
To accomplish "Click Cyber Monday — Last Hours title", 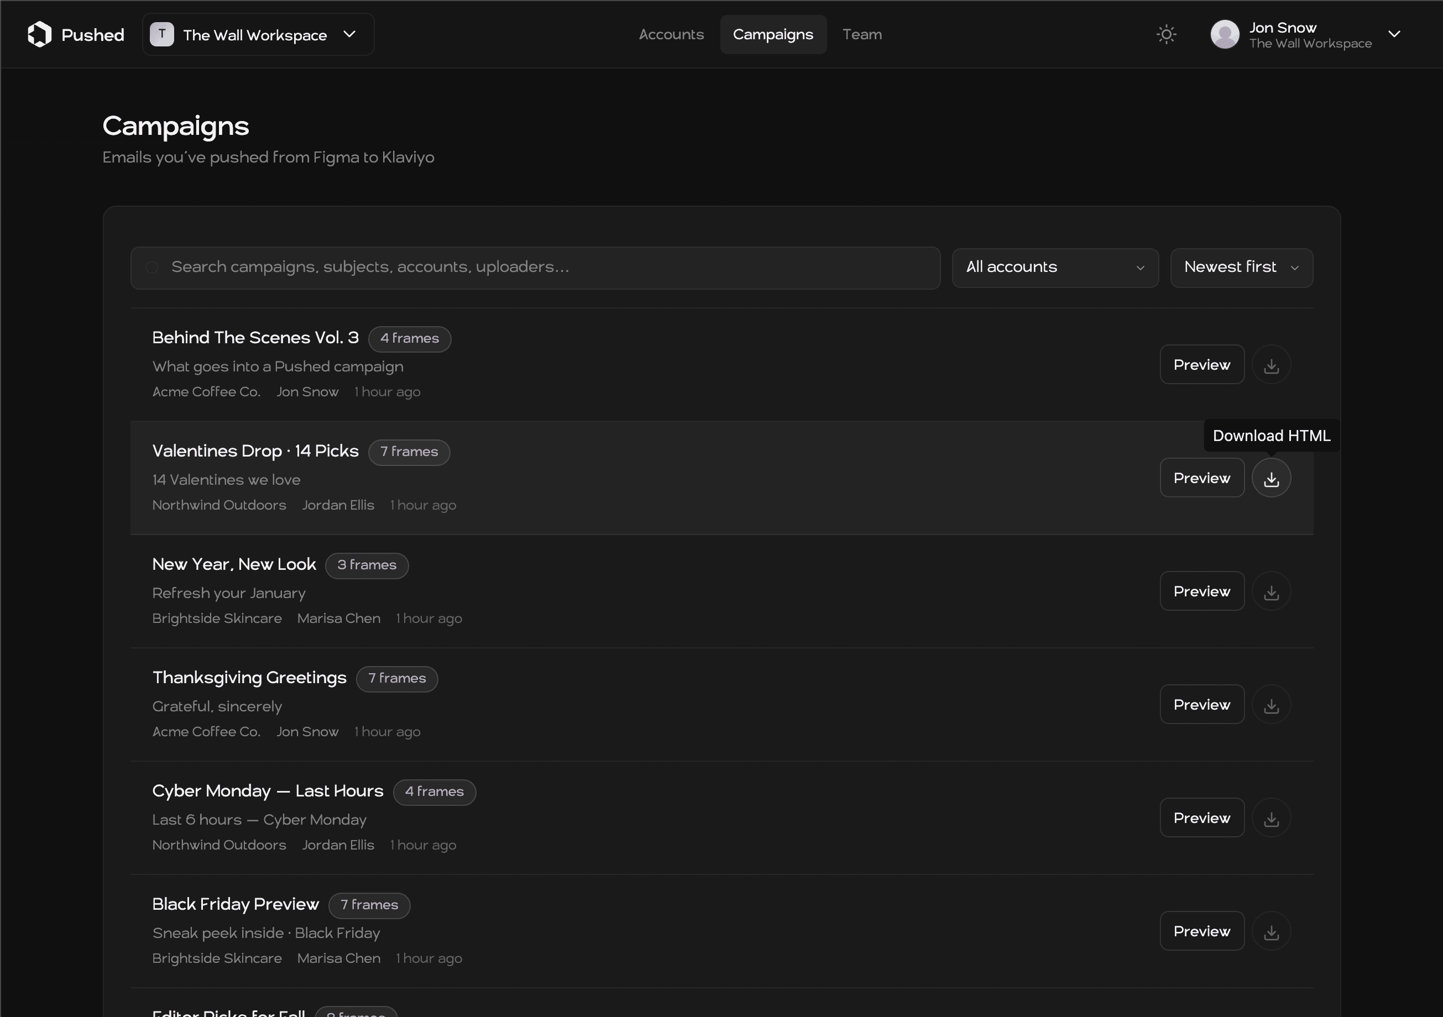I will pyautogui.click(x=268, y=791).
